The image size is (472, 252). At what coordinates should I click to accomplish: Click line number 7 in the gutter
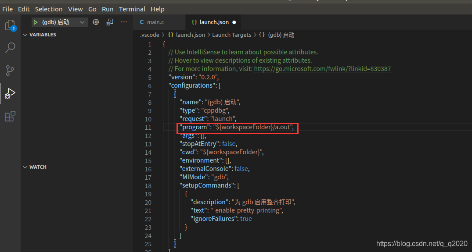(x=150, y=94)
